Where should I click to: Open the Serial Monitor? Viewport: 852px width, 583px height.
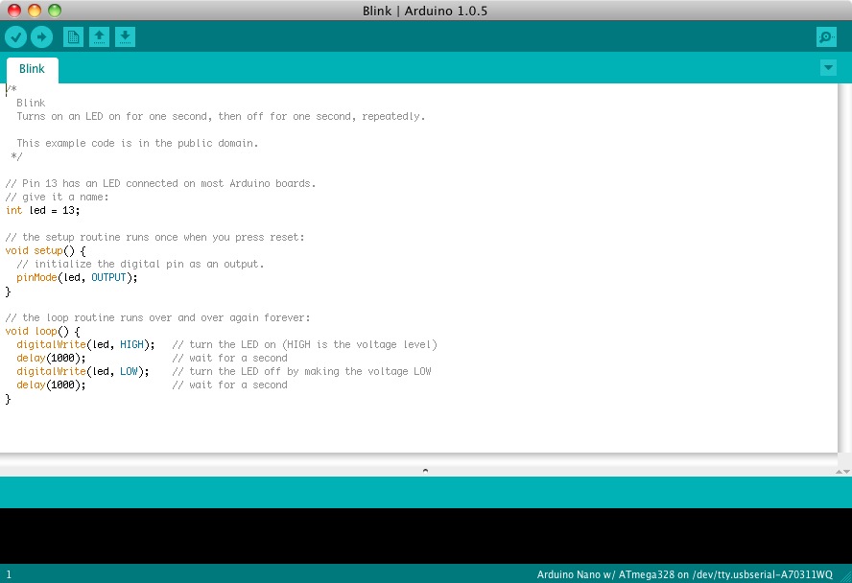[826, 36]
